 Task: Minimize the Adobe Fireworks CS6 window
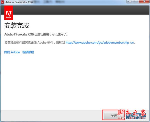130,2
